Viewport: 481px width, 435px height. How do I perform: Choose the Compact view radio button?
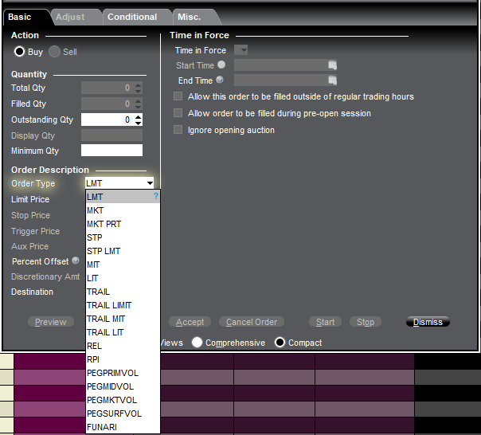tap(280, 342)
